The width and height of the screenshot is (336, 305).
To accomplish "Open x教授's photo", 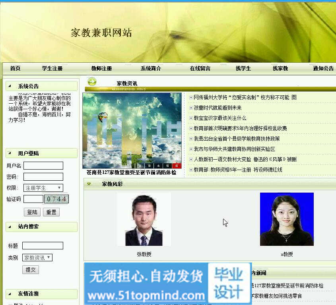I will 287,219.
